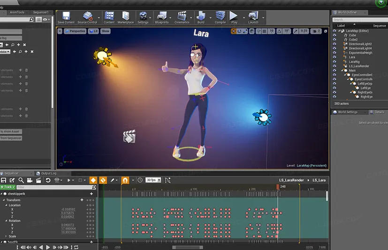
Task: Click the Sequencer curve editor icon
Action: coord(167,180)
